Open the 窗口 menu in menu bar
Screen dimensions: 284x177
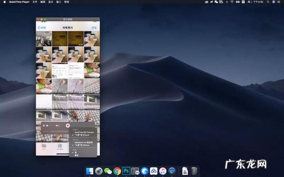pyautogui.click(x=59, y=2)
